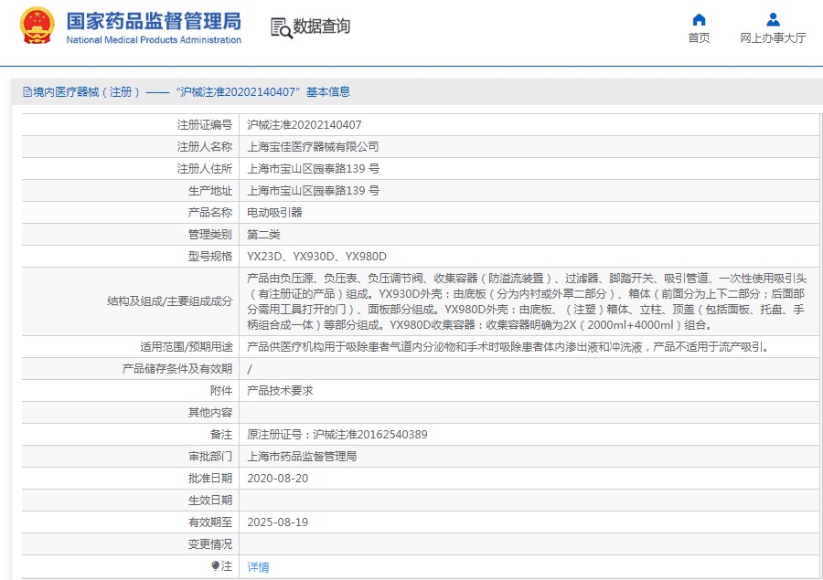
Task: Click the 适用范围/预期用途 description text
Action: (x=508, y=347)
